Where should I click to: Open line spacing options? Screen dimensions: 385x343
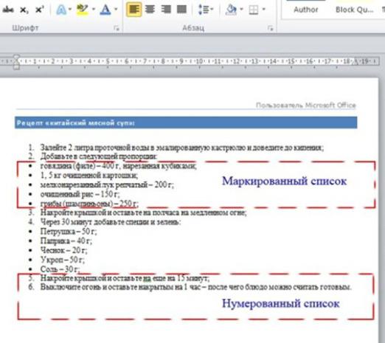click(x=206, y=10)
